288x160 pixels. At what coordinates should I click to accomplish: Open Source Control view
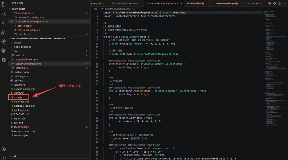click(x=3, y=23)
